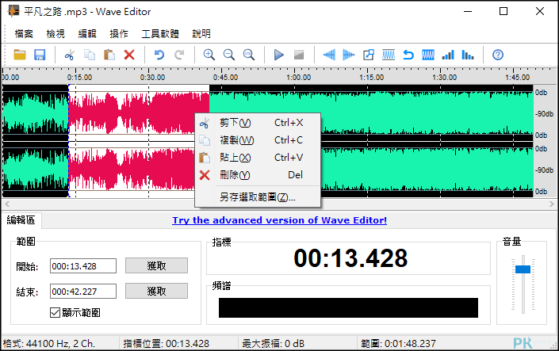Click the 1:00.00 mark on the timeline ruler
This screenshot has height=351, width=559.
pyautogui.click(x=299, y=78)
